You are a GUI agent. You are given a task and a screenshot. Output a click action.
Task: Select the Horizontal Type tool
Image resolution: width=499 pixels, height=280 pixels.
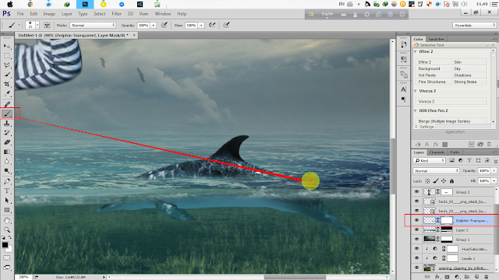pos(7,191)
